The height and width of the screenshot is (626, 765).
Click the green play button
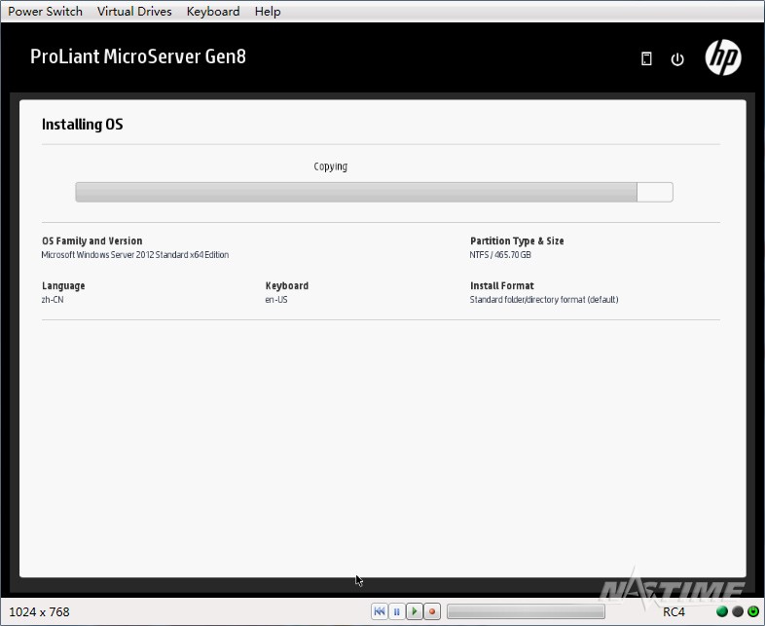(x=415, y=610)
